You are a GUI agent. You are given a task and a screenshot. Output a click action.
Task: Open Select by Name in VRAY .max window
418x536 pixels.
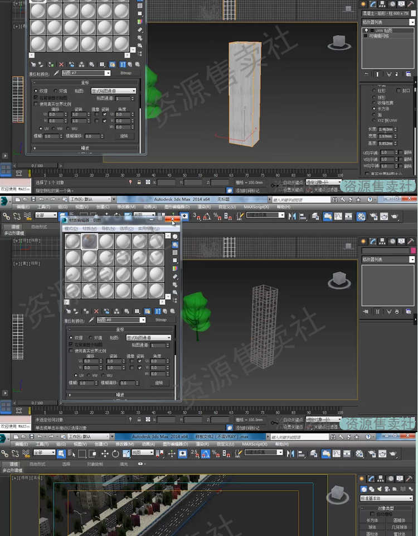[72, 453]
